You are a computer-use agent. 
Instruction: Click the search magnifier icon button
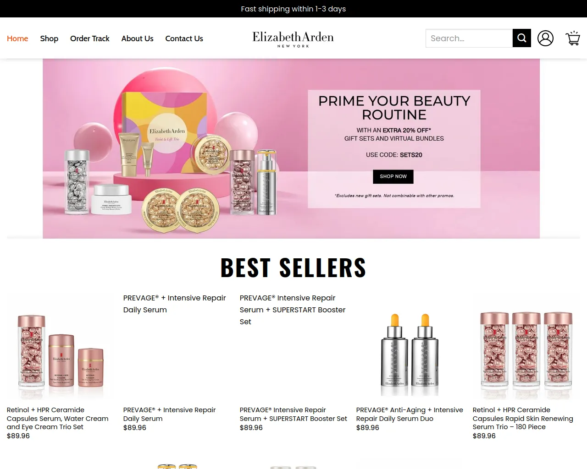(522, 38)
